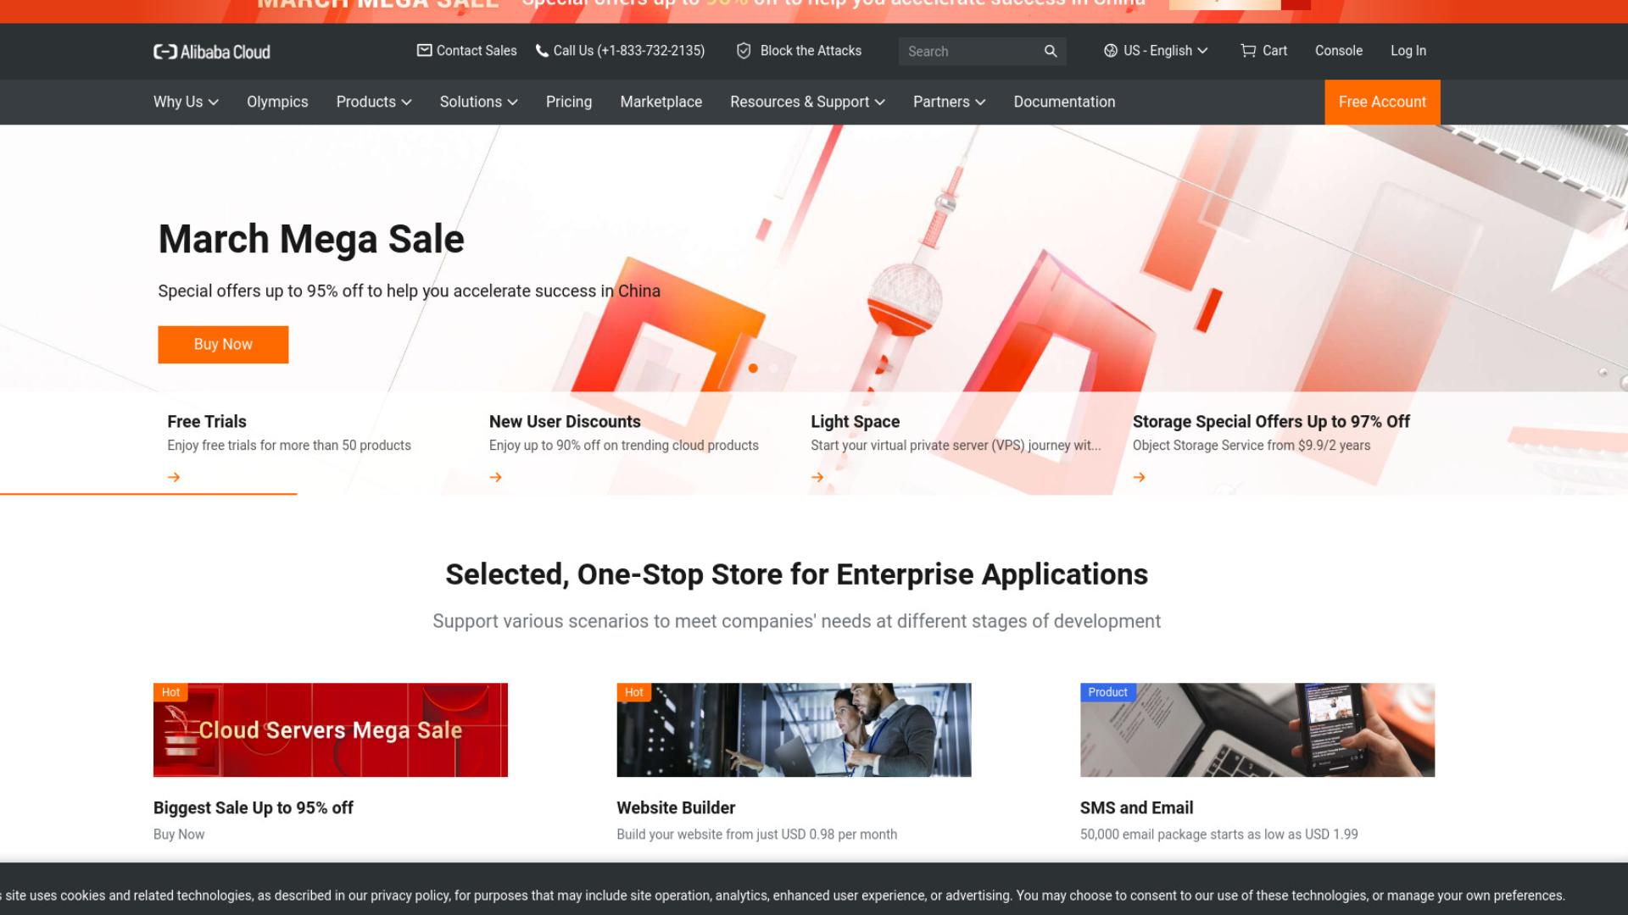The width and height of the screenshot is (1628, 915).
Task: Click the Light Space heading
Action: (x=855, y=422)
